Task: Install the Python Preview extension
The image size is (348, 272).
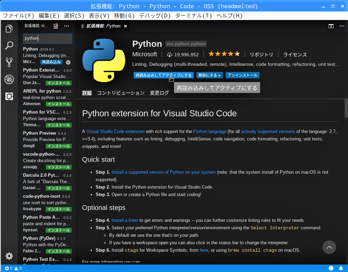Action: [59, 146]
